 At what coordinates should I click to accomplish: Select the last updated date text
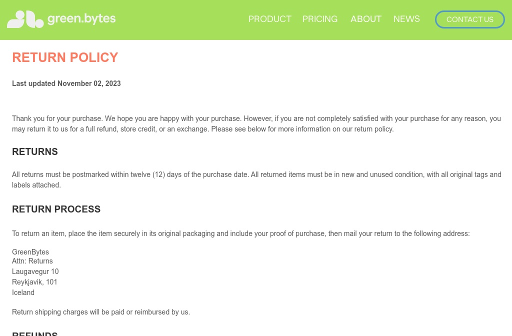pyautogui.click(x=66, y=83)
